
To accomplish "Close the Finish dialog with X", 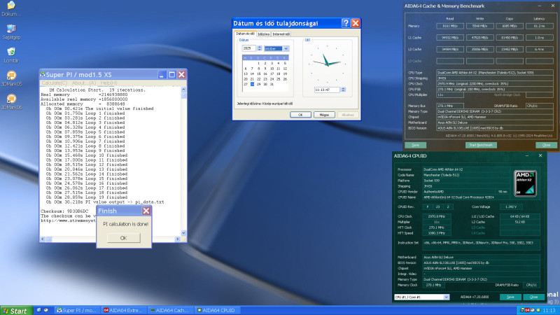I will point(146,211).
